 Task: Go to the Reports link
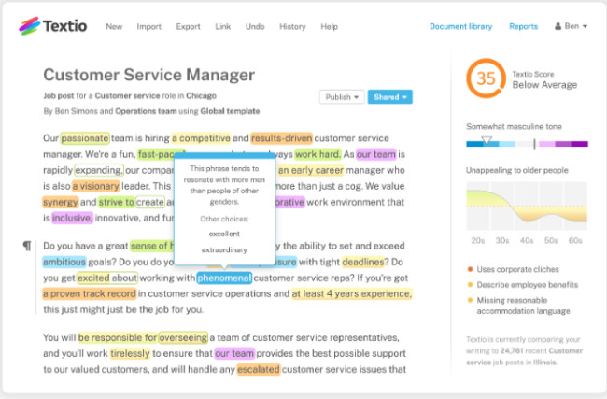(523, 26)
